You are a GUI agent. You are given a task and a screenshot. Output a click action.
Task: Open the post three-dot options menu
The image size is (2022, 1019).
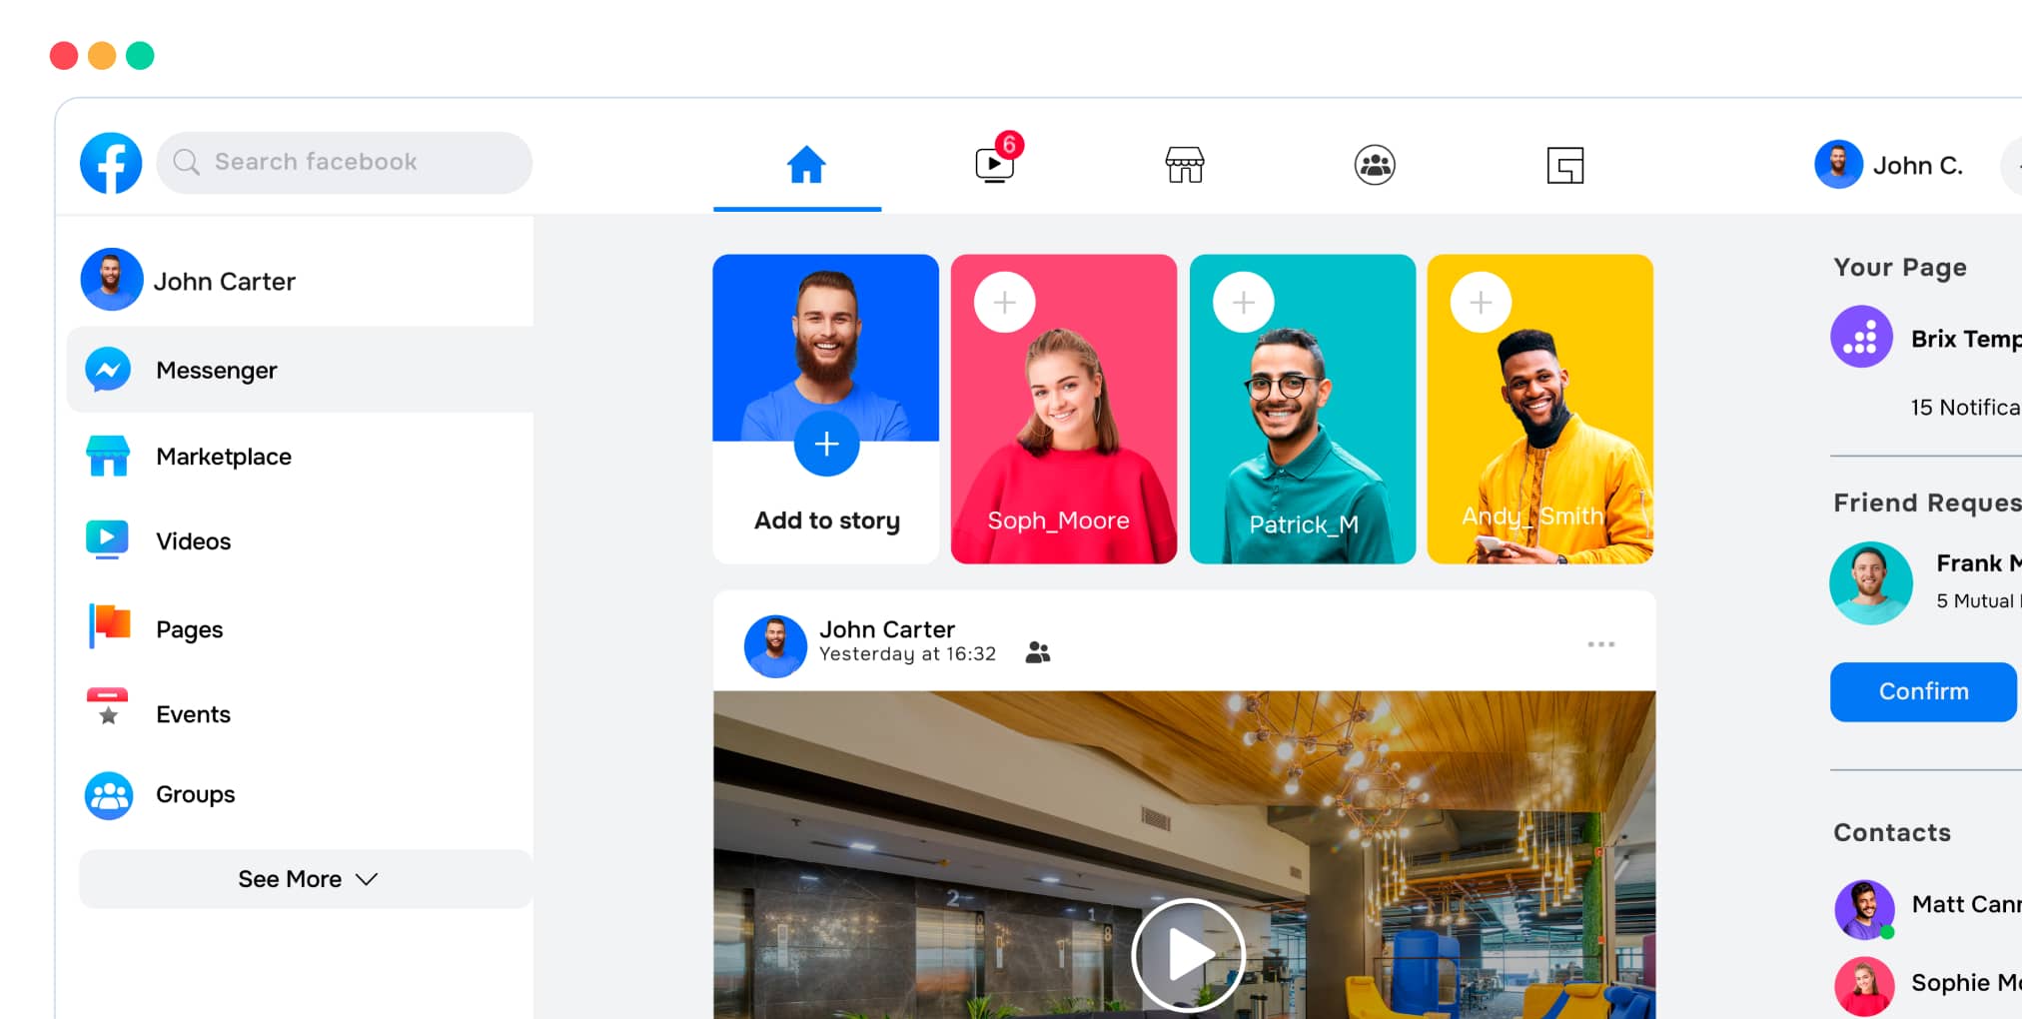pos(1600,644)
